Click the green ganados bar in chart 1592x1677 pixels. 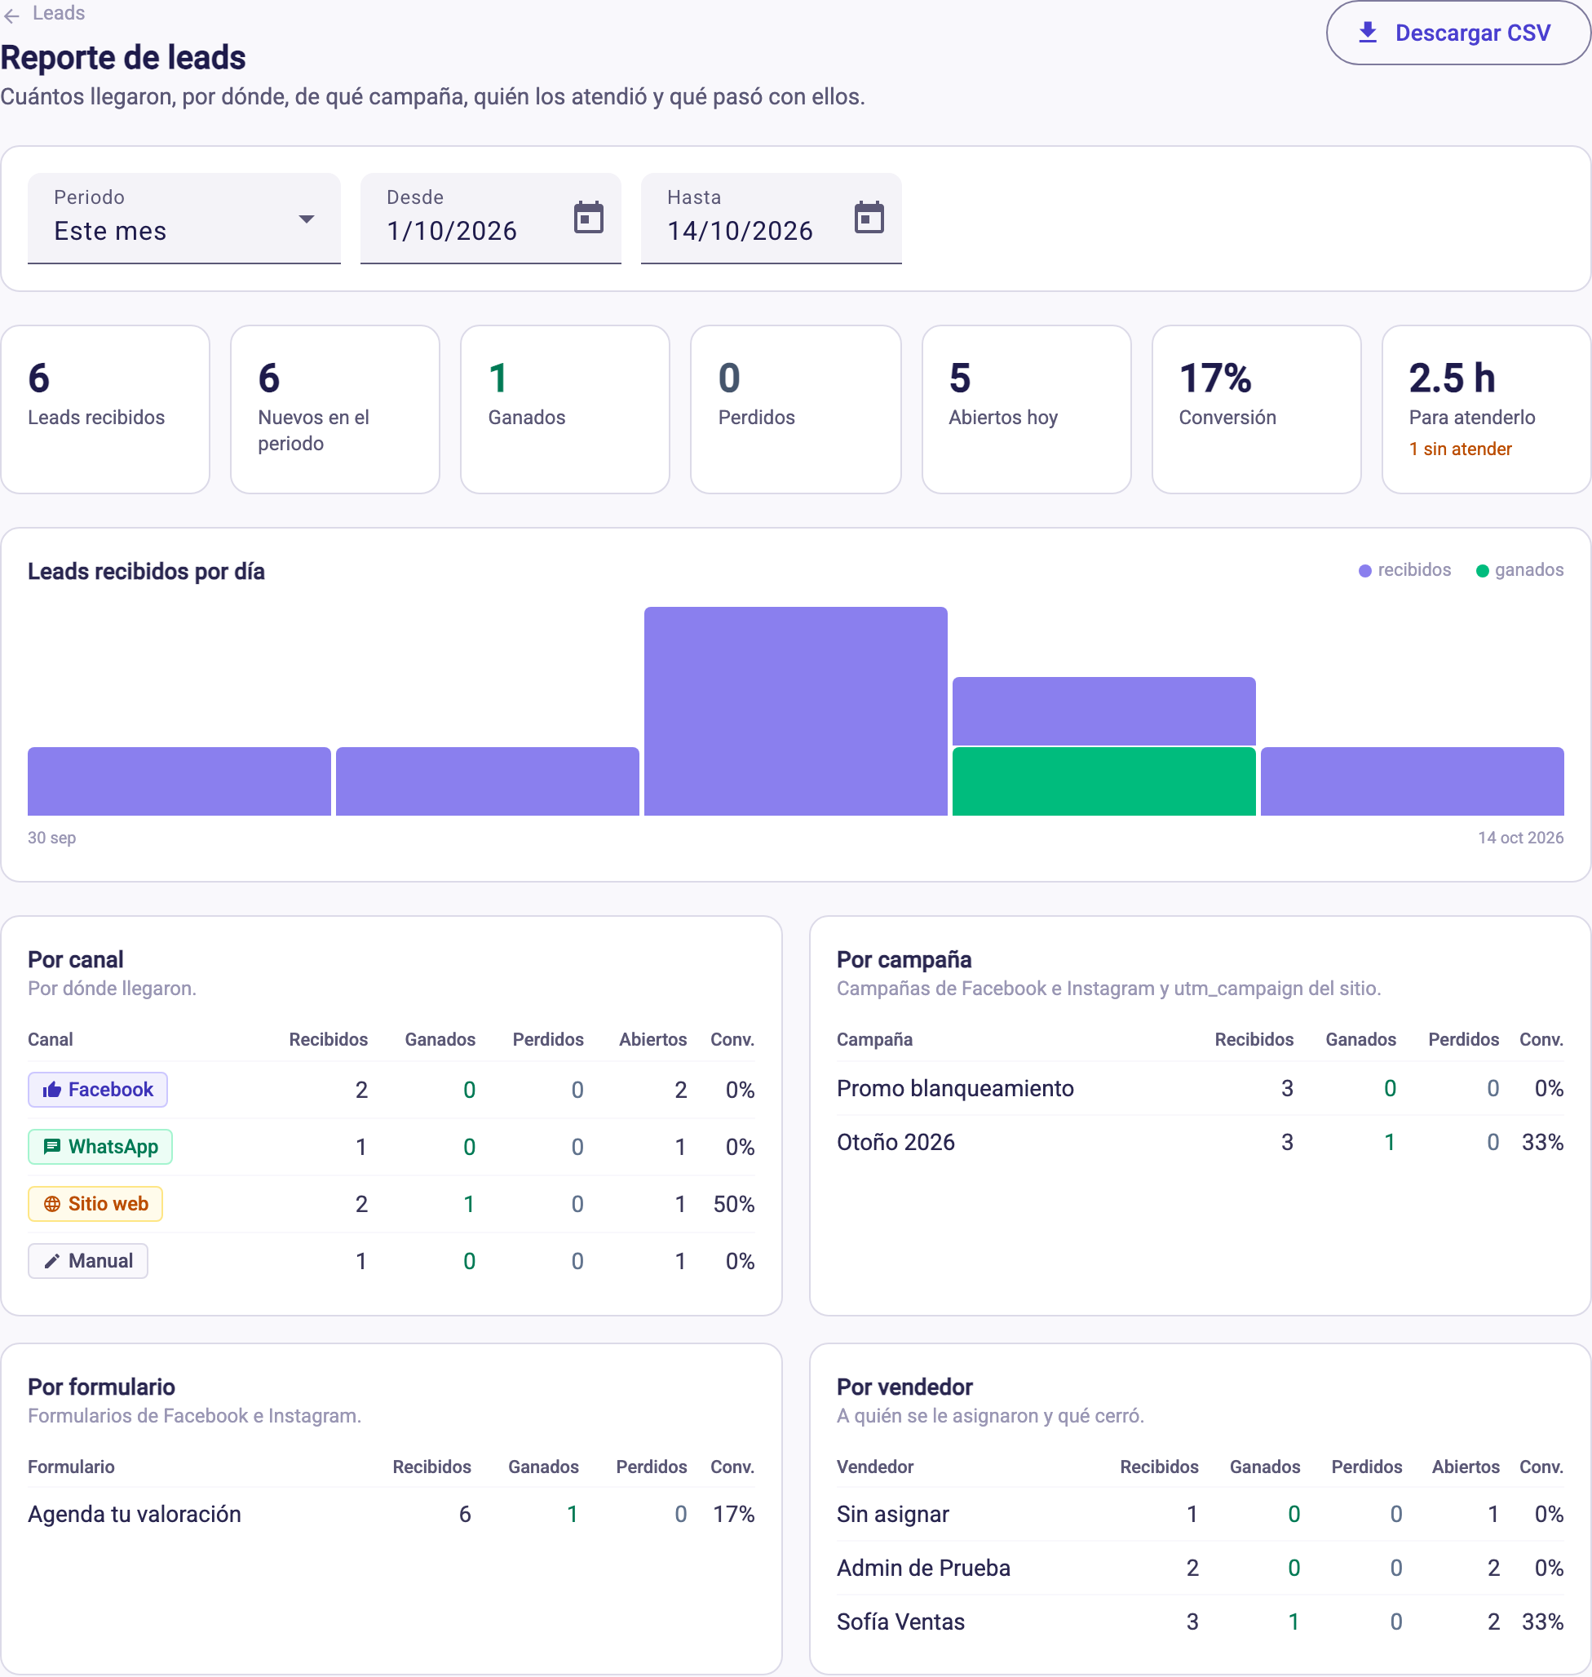tap(1103, 781)
